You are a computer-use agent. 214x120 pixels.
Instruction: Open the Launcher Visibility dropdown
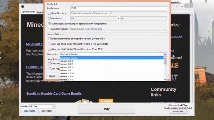coord(118,29)
